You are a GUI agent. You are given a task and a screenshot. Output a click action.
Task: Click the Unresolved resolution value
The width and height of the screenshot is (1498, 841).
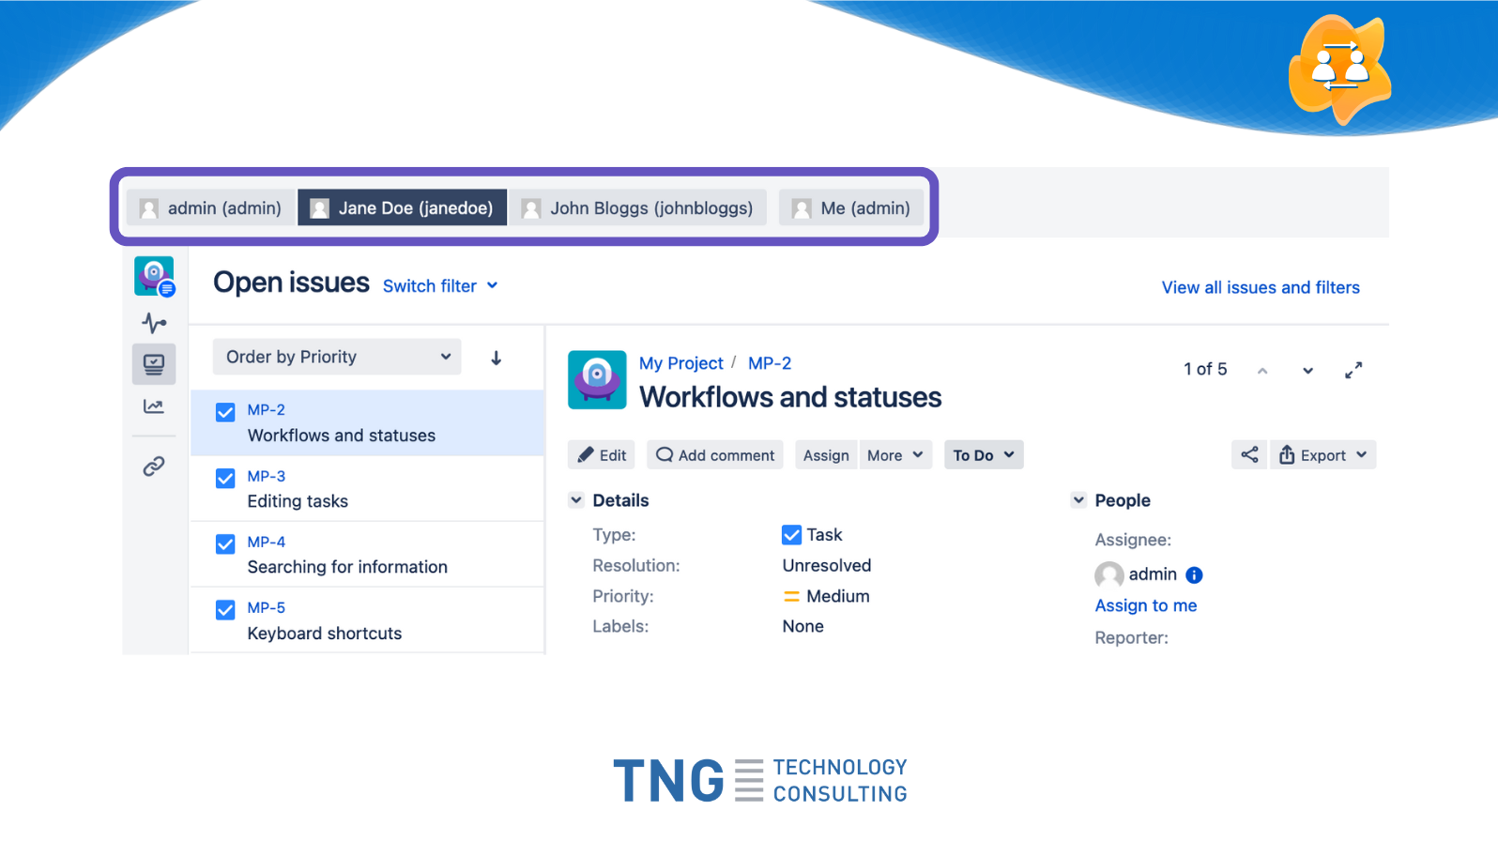[x=827, y=566]
